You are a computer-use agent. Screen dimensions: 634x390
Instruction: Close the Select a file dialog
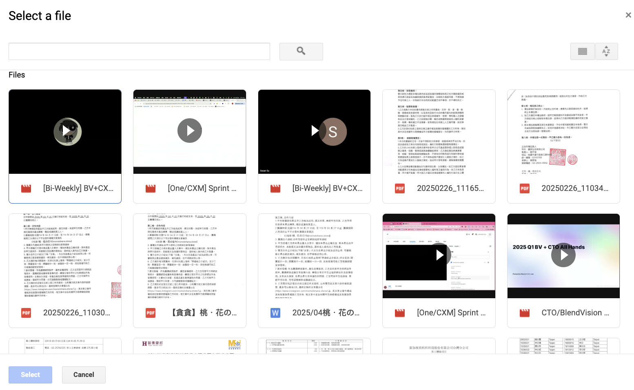[628, 15]
